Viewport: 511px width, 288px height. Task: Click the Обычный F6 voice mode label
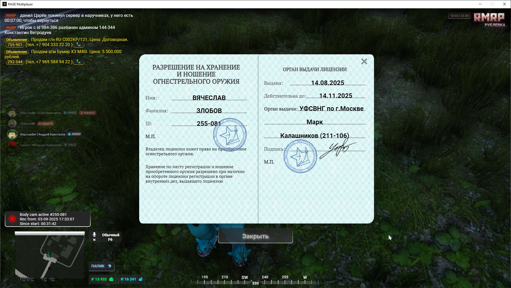110,237
